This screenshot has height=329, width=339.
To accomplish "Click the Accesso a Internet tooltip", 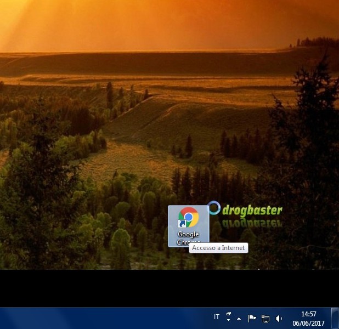I will pyautogui.click(x=218, y=248).
